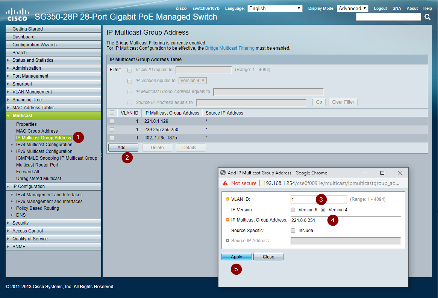Open the Help link
The image size is (438, 298).
tap(428, 8)
